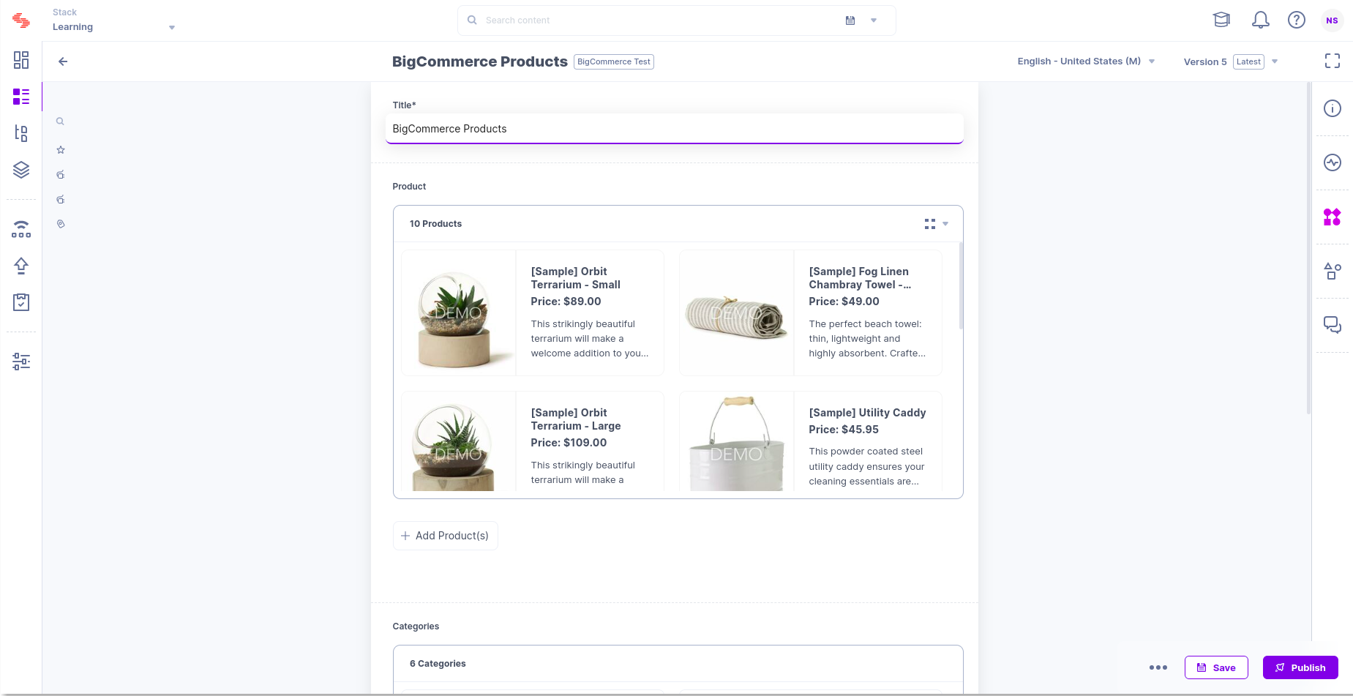Select the Orbit Terrarium - Large thumbnail
This screenshot has height=696, width=1353.
click(459, 441)
